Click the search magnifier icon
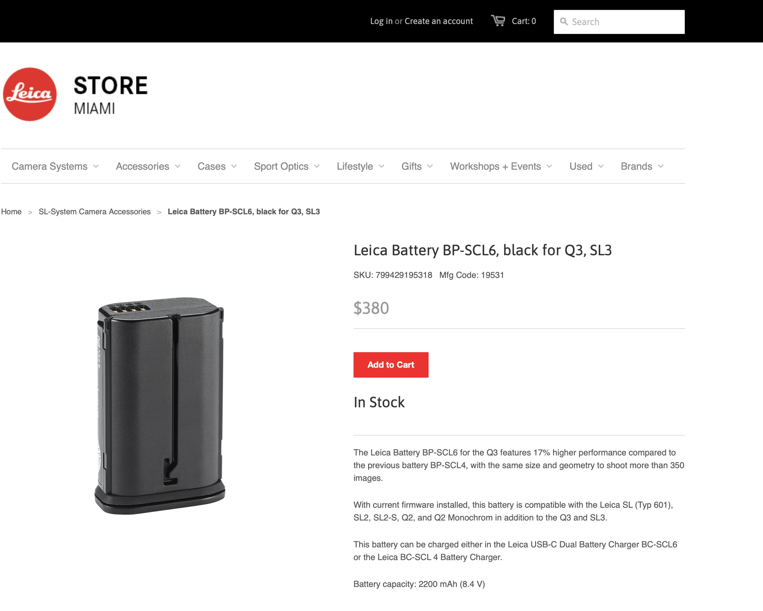This screenshot has width=763, height=611. point(564,22)
